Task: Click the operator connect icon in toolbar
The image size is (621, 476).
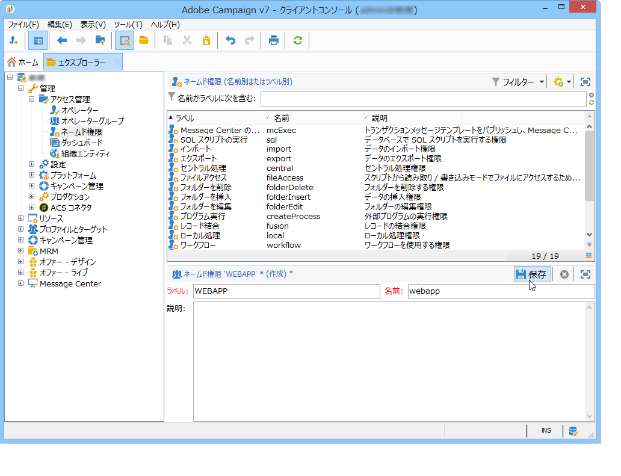Action: click(x=14, y=40)
